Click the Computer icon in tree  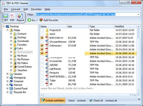pos(11,81)
